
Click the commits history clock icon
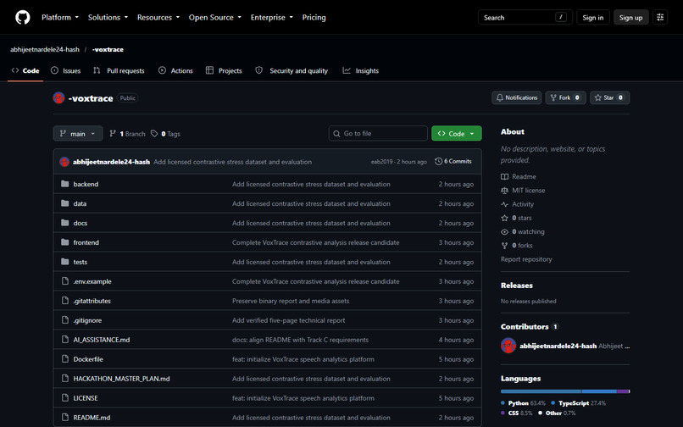438,161
